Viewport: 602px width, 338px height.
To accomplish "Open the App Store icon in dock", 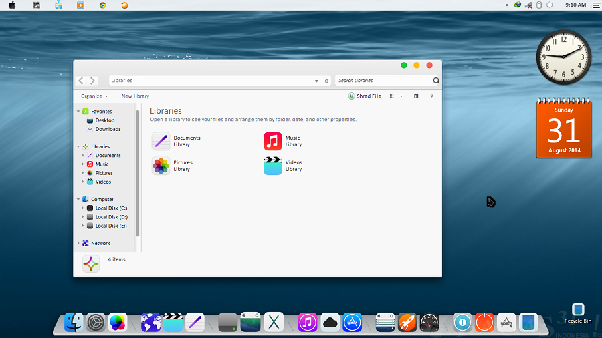I will 352,322.
